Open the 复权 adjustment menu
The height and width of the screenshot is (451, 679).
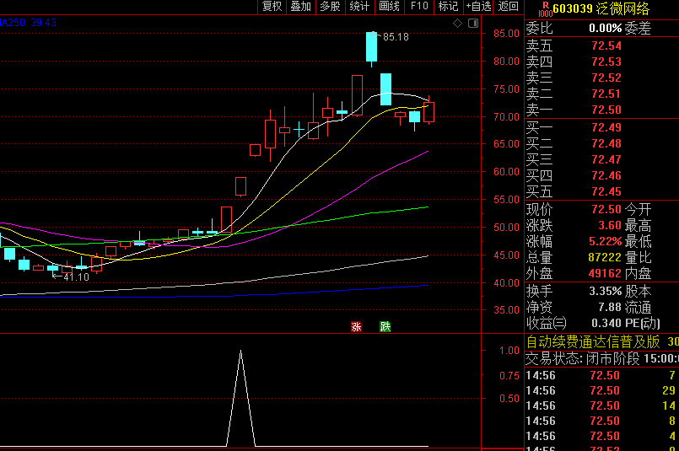272,7
